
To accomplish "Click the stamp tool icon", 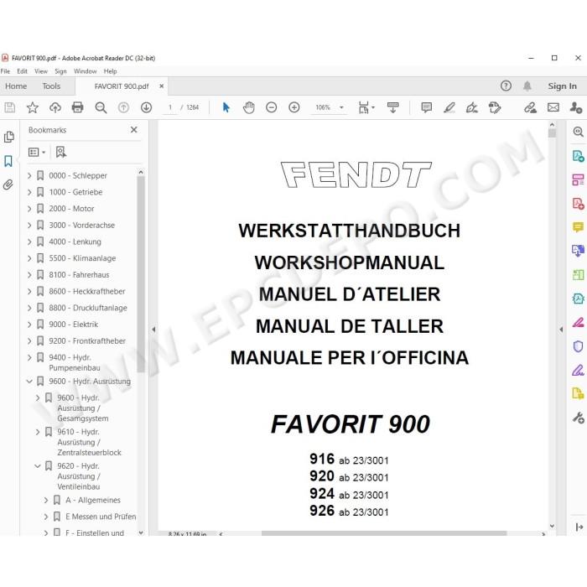I will [x=495, y=108].
